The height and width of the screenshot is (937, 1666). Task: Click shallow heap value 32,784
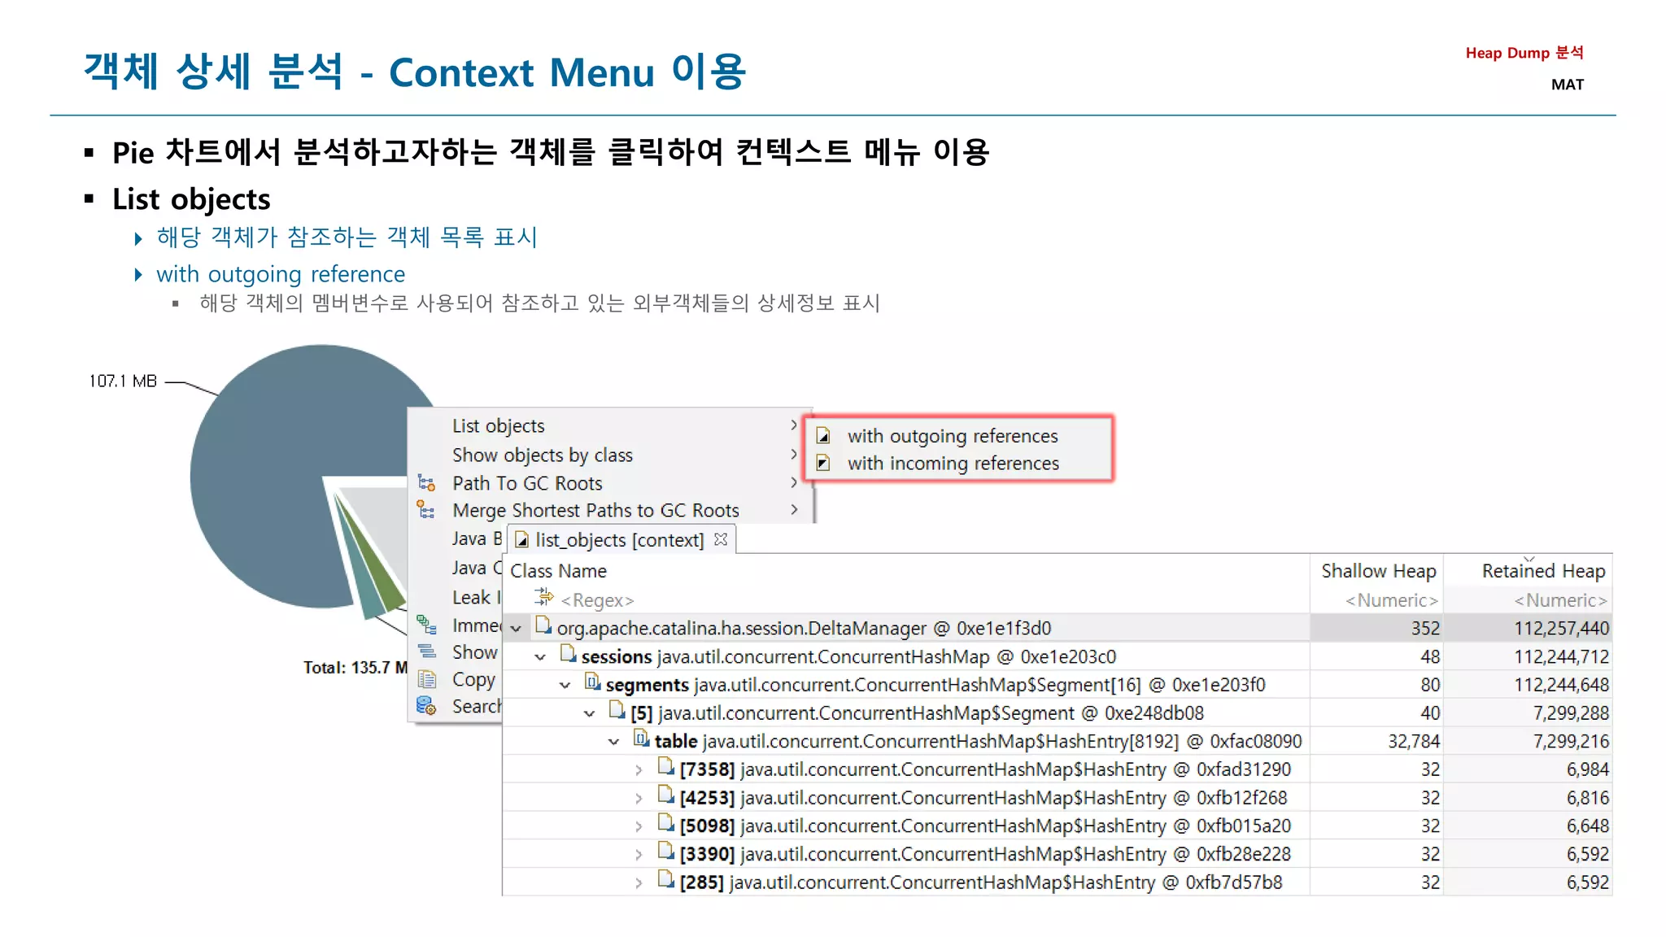pos(1413,742)
